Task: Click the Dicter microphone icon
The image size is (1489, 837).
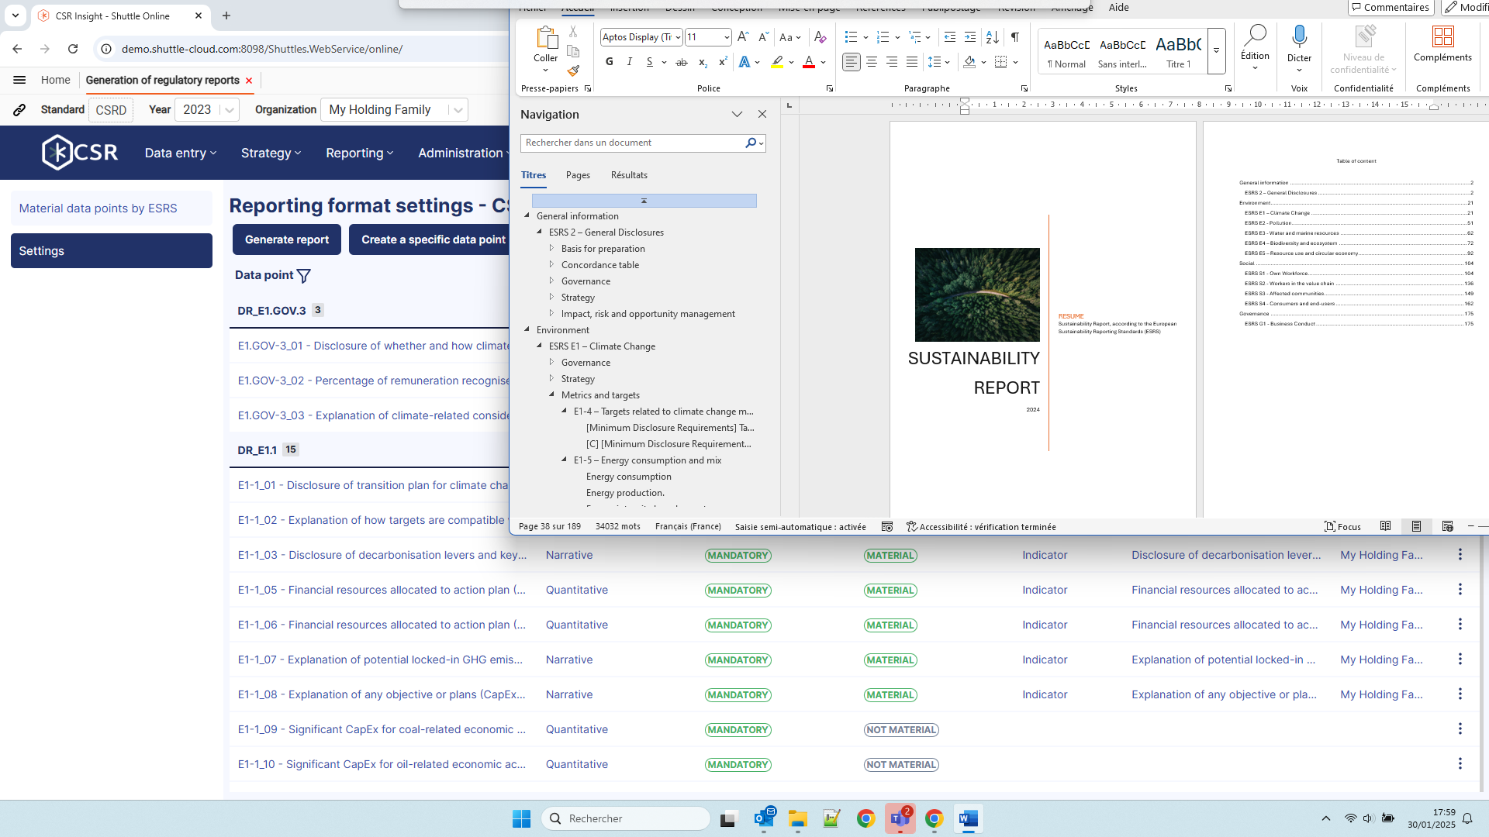Action: tap(1299, 36)
